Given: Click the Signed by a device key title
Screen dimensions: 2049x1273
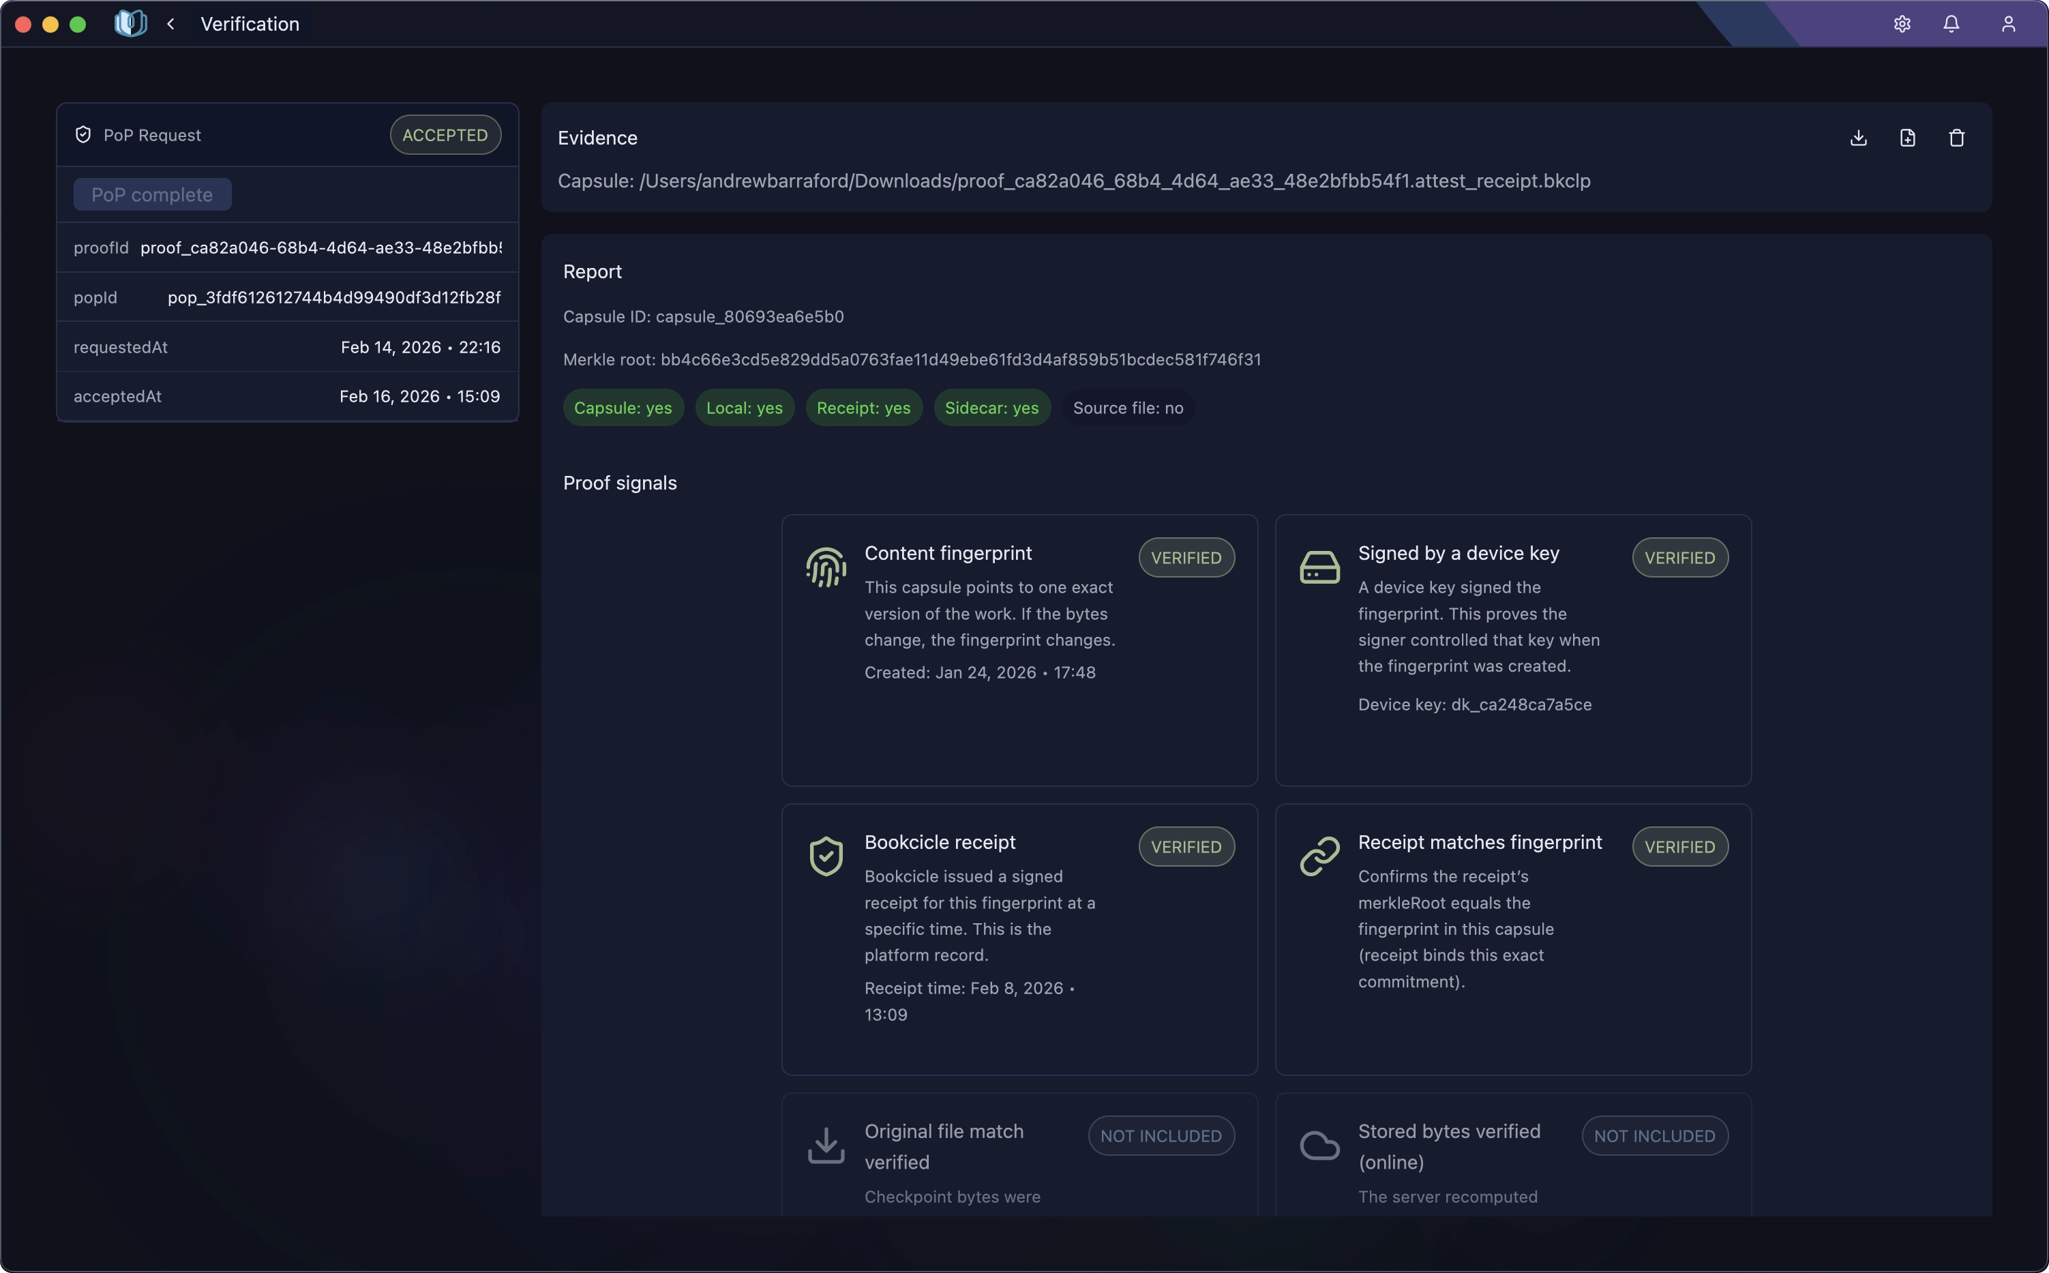Looking at the screenshot, I should 1459,553.
